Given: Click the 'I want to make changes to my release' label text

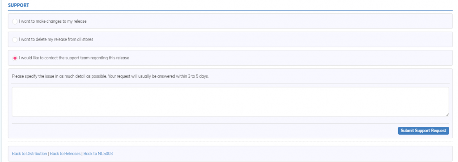Looking at the screenshot, I should coord(53,21).
